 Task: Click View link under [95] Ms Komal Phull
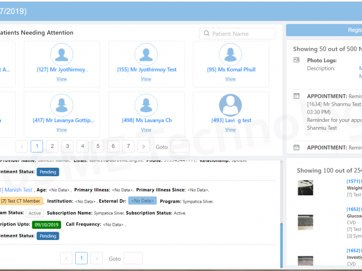(x=230, y=79)
